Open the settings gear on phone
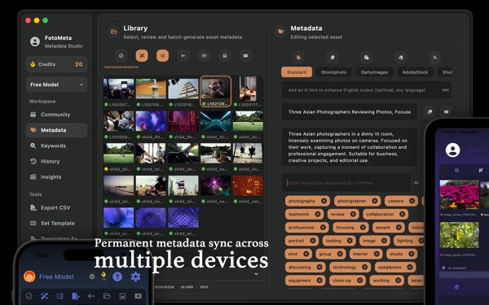Image resolution: width=489 pixels, height=305 pixels. (x=135, y=277)
